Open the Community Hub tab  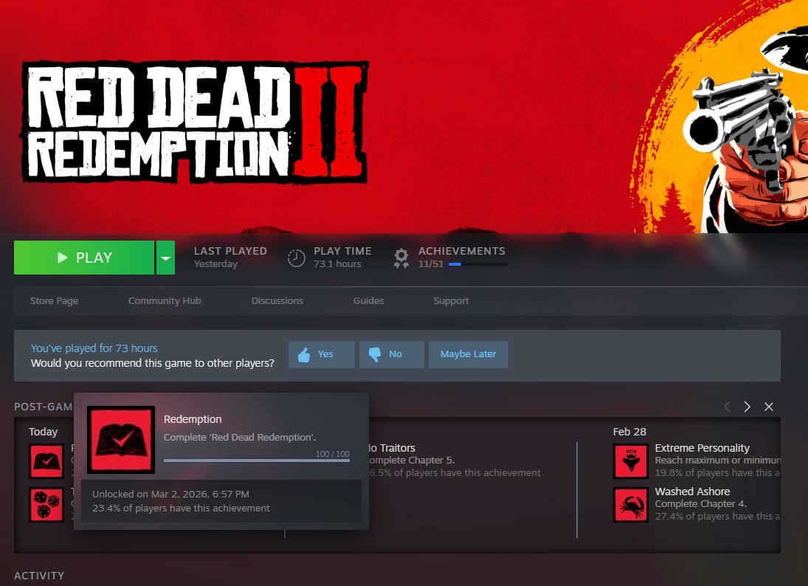point(165,300)
